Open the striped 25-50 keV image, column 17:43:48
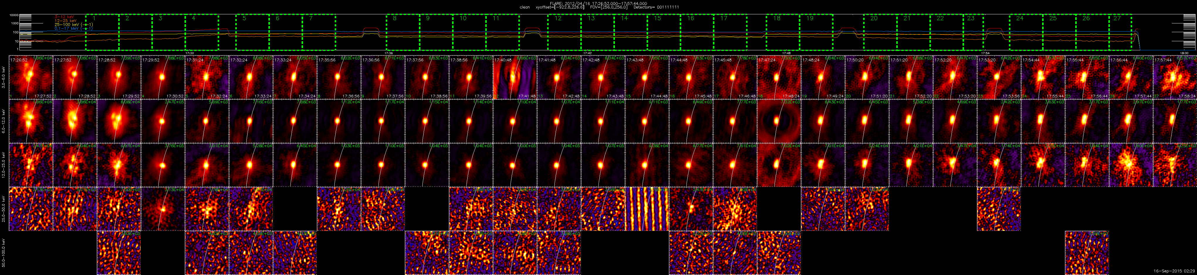 647,209
